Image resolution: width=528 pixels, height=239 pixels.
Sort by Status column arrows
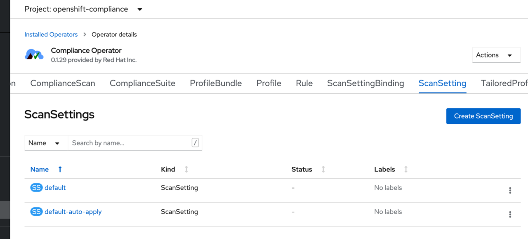(323, 169)
